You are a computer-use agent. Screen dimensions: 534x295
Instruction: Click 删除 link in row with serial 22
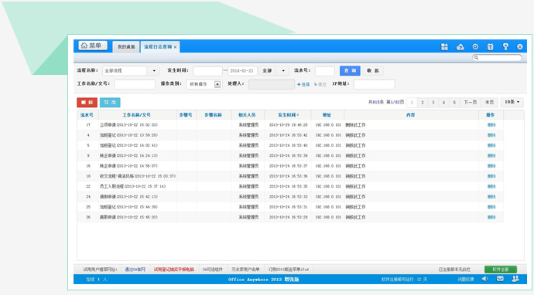pos(491,186)
